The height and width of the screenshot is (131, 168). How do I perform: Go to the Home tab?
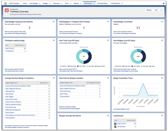[x=25, y=3]
